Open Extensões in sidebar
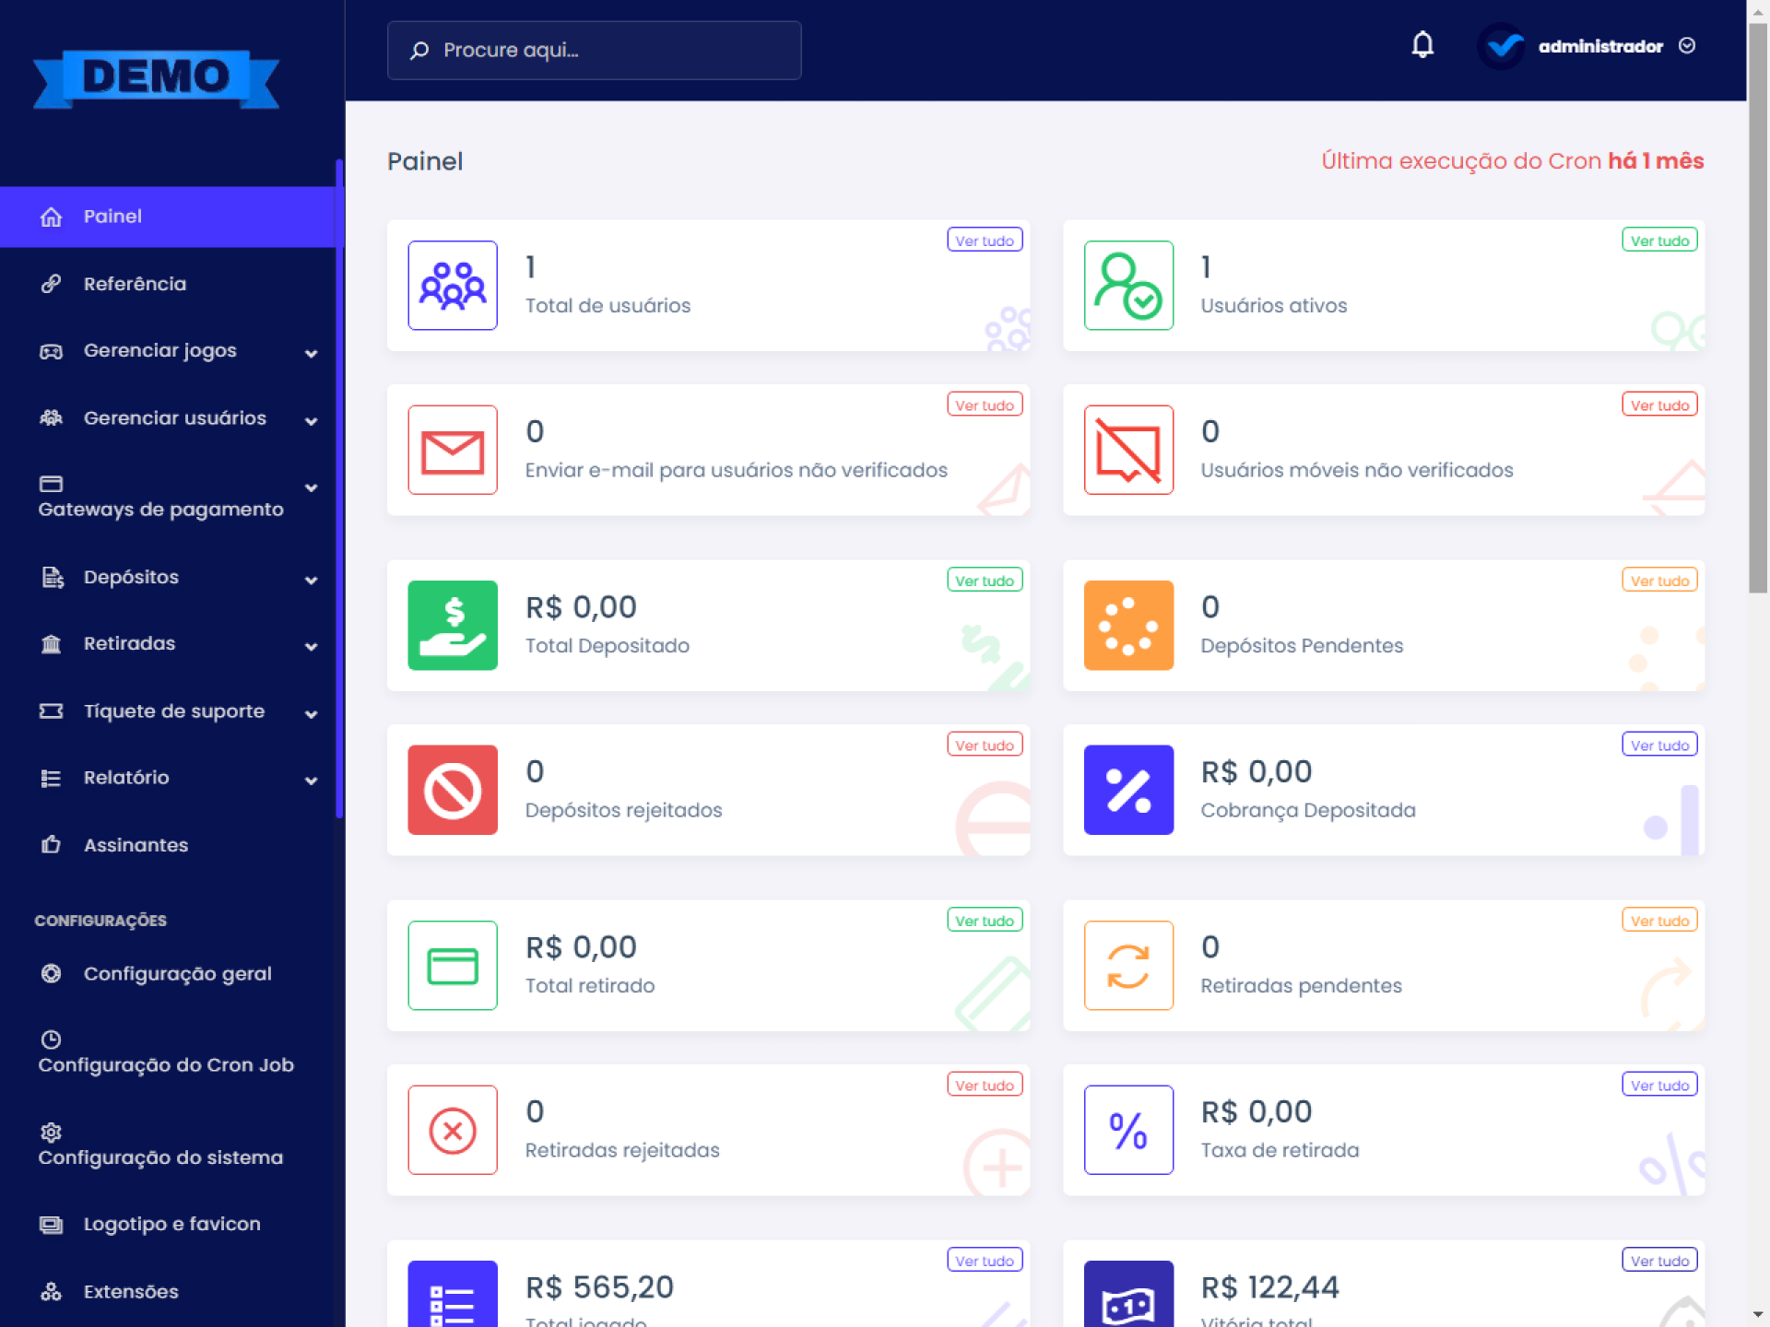Viewport: 1770px width, 1327px height. pos(171,1291)
